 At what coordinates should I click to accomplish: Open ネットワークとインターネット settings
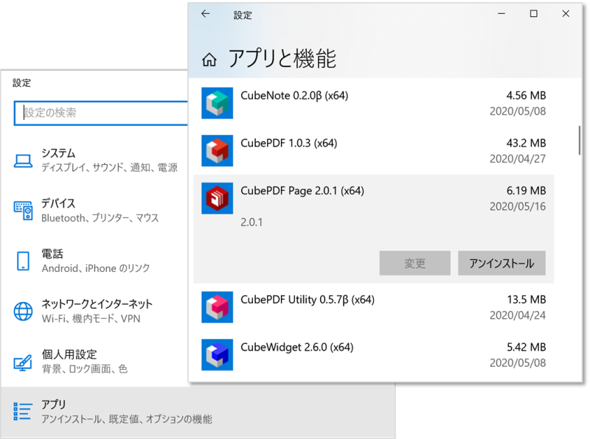[x=95, y=312]
